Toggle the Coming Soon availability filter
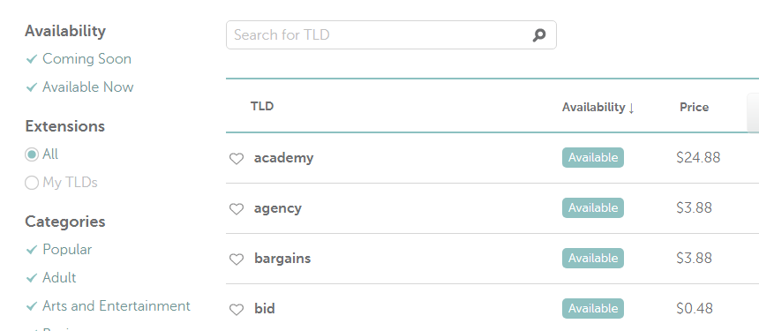 coord(79,59)
